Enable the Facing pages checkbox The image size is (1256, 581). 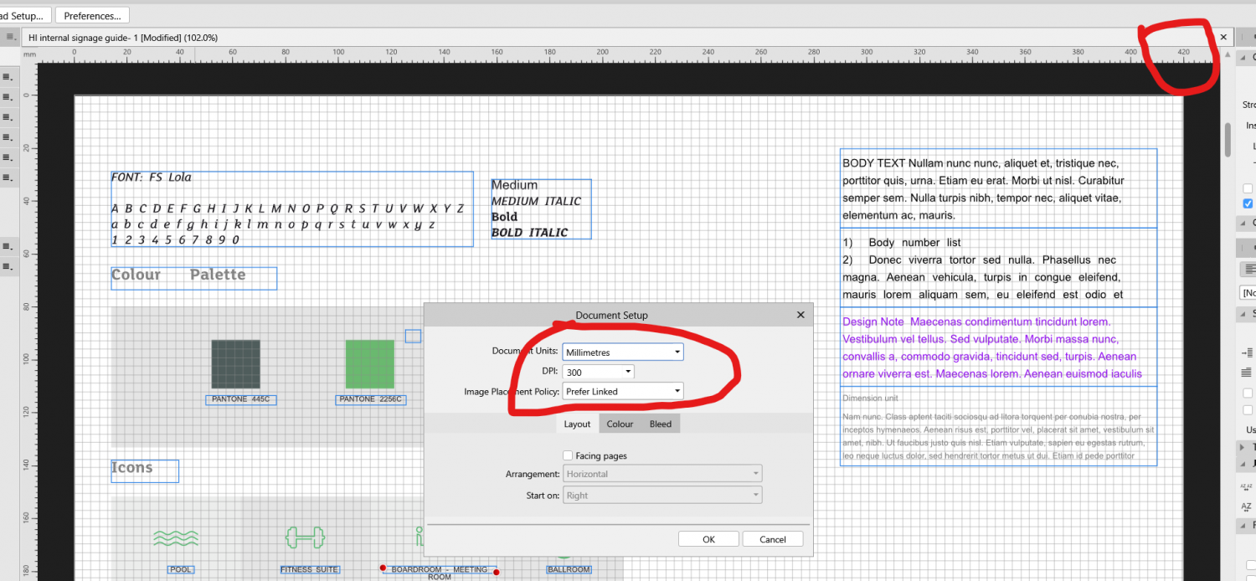pos(569,456)
